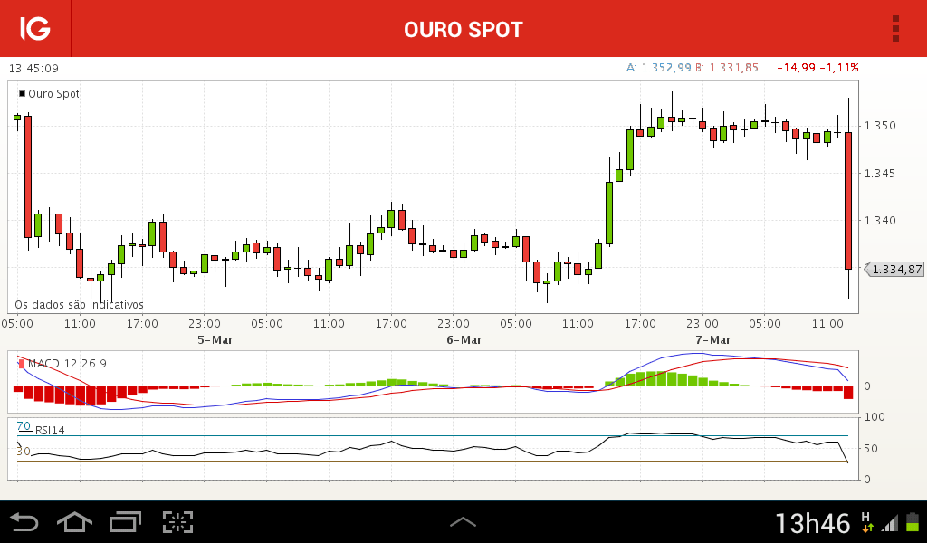Go back with Android back arrow
The image size is (927, 543).
[x=24, y=523]
